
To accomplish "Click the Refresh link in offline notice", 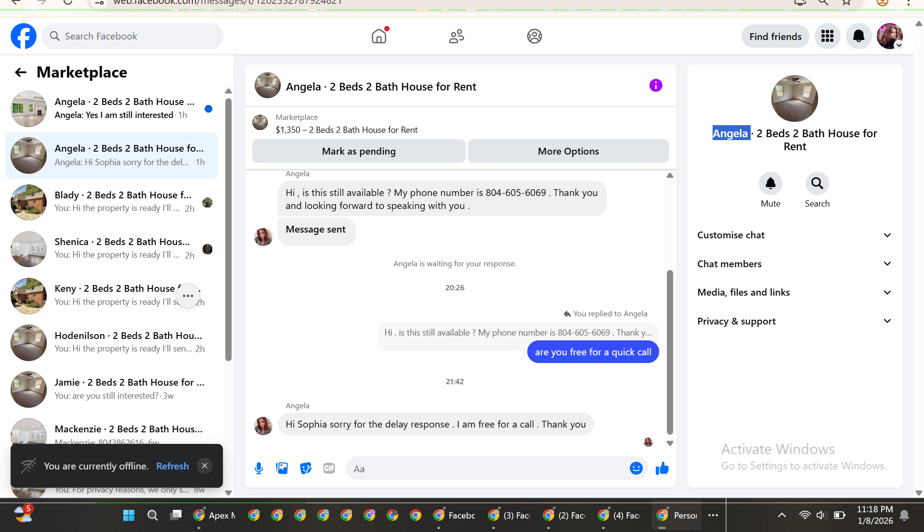I will tap(172, 466).
